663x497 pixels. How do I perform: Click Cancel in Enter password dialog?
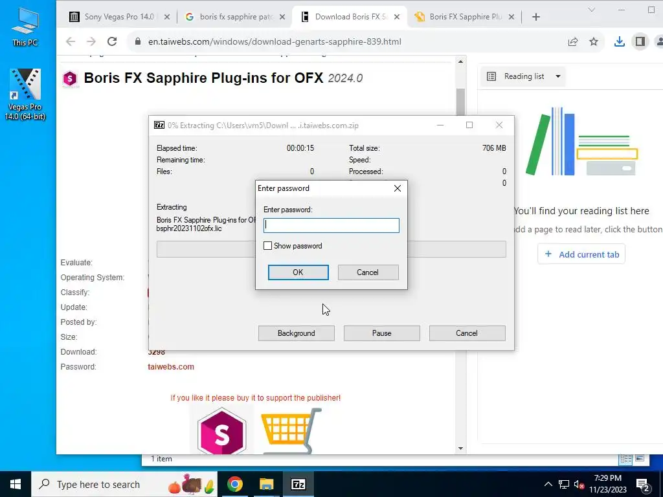(x=368, y=272)
